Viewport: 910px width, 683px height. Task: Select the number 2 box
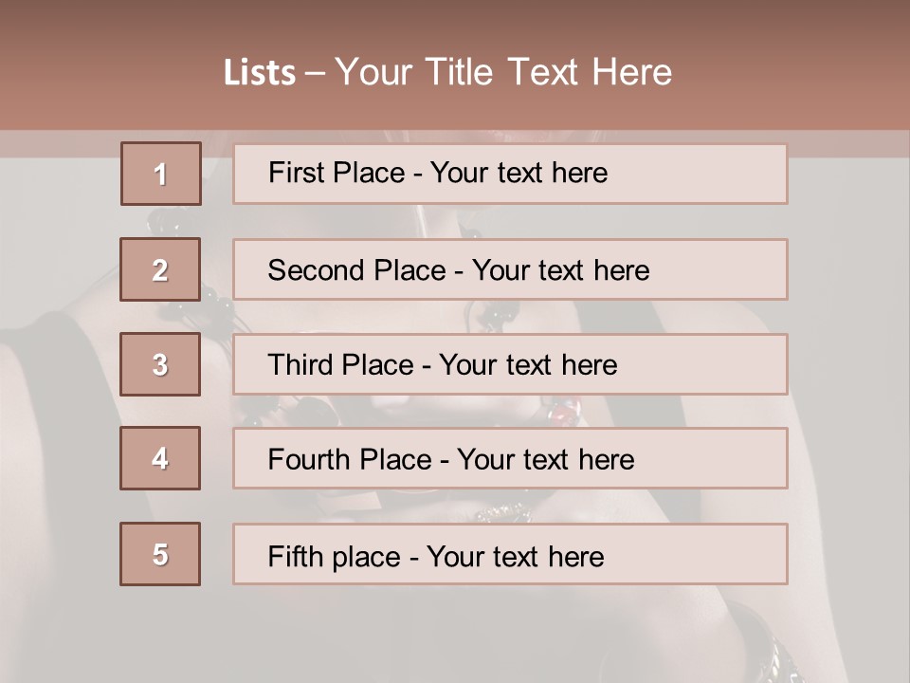click(160, 269)
